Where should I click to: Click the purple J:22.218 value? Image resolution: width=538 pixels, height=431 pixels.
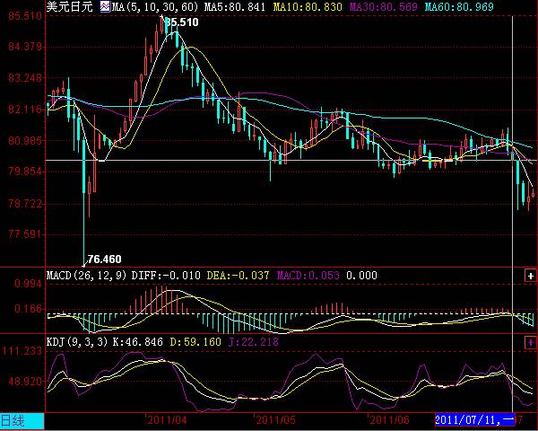(x=254, y=341)
